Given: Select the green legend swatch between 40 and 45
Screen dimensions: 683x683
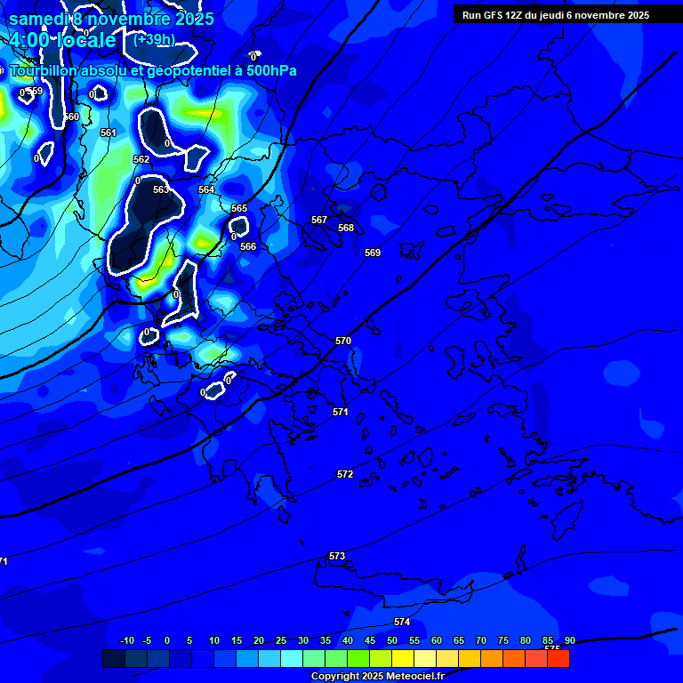Looking at the screenshot, I should point(358,659).
